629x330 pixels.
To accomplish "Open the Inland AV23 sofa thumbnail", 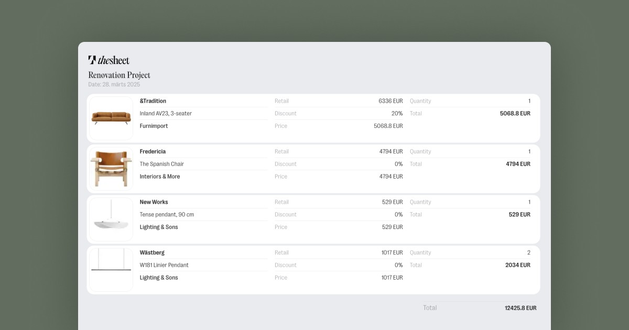I will pyautogui.click(x=111, y=118).
